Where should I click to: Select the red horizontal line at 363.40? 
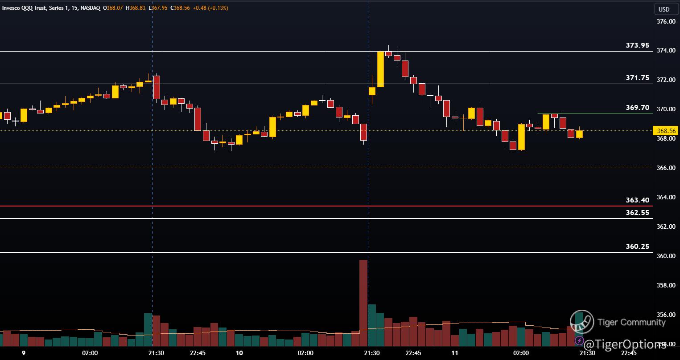tap(326, 206)
